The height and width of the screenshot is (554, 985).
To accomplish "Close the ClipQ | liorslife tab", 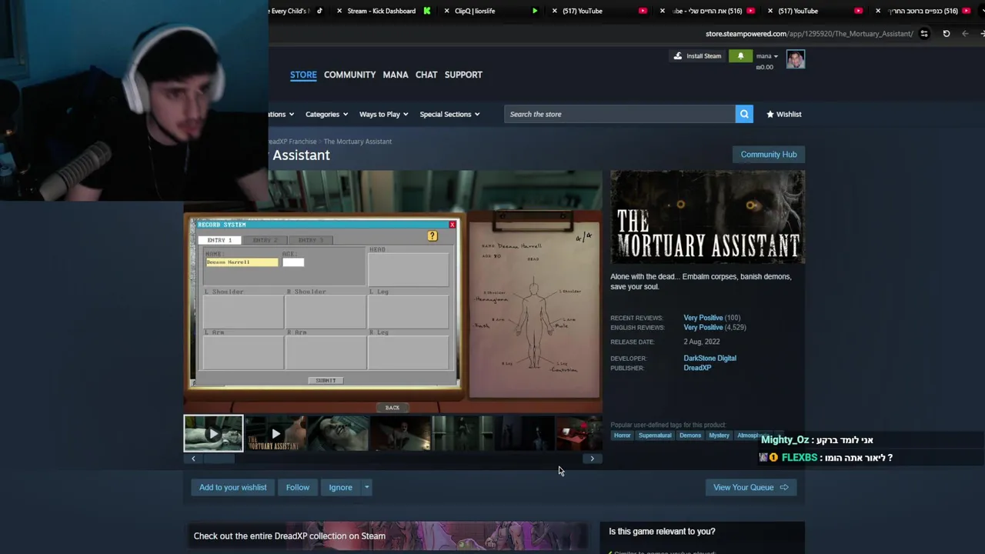I will point(446,11).
